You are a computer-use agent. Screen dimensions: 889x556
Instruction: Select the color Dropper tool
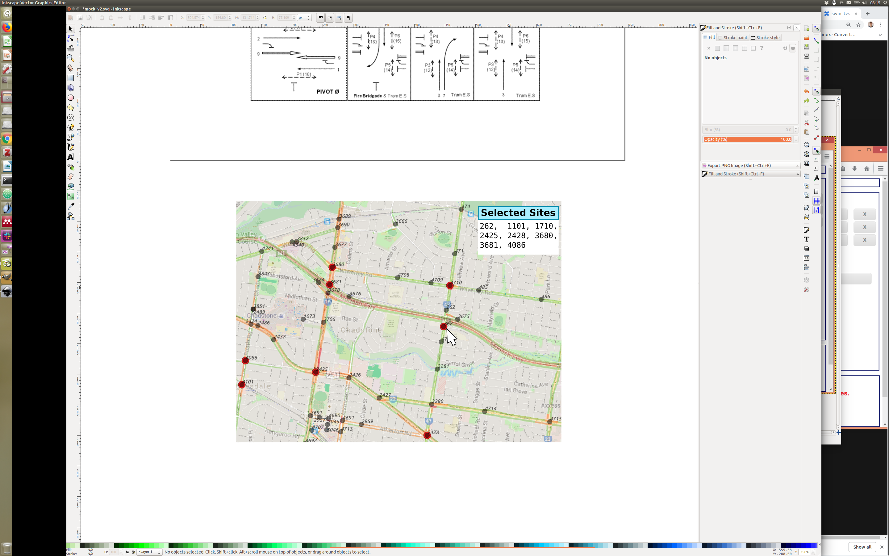coord(70,206)
